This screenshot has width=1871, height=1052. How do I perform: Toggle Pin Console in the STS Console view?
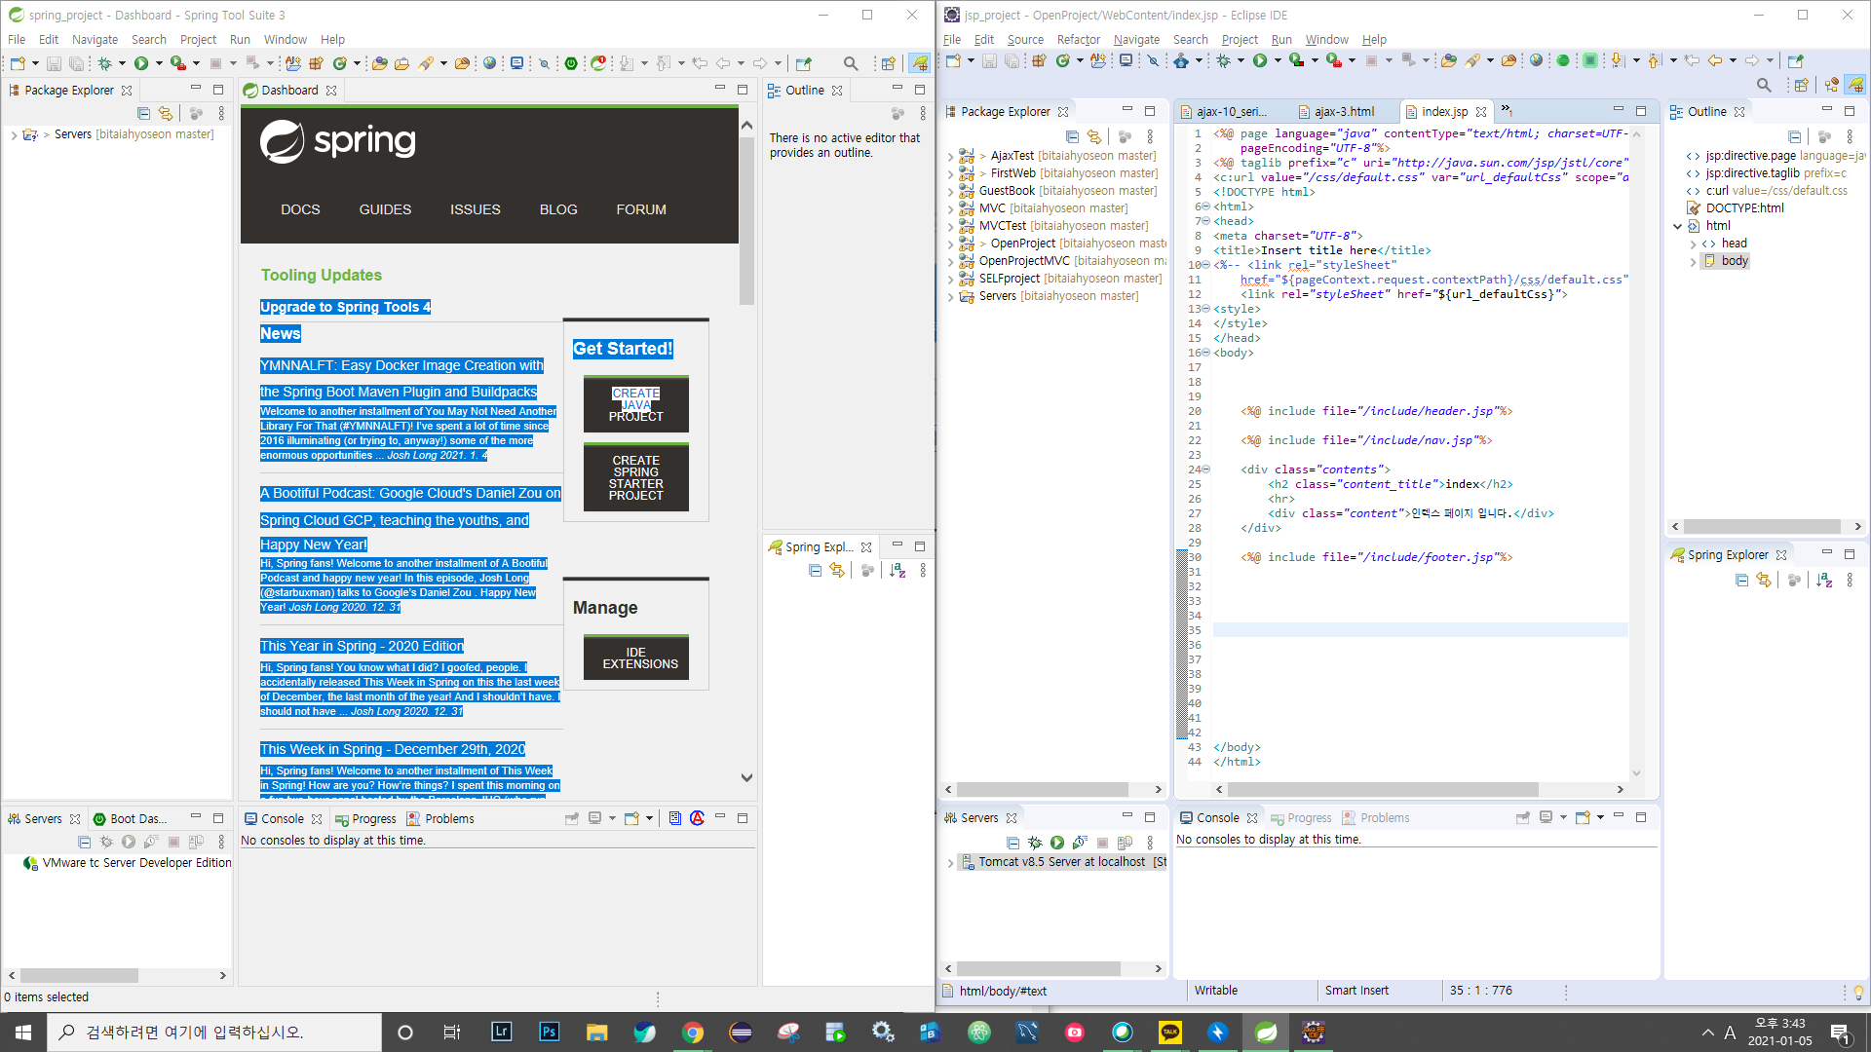point(572,818)
